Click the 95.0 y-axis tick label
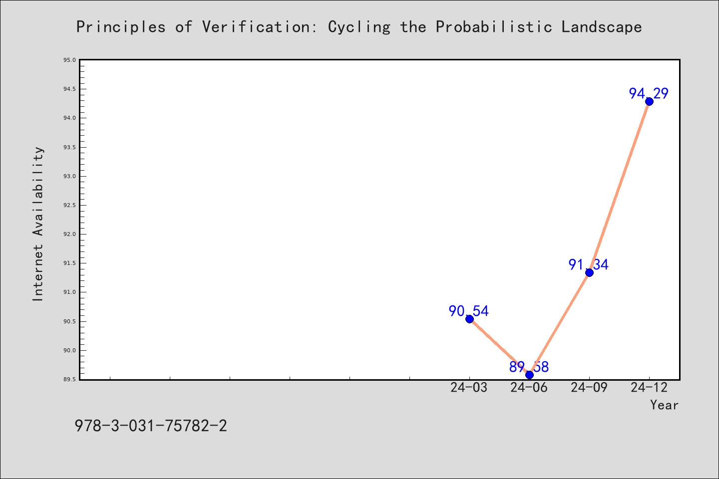Viewport: 719px width, 479px height. pyautogui.click(x=69, y=60)
